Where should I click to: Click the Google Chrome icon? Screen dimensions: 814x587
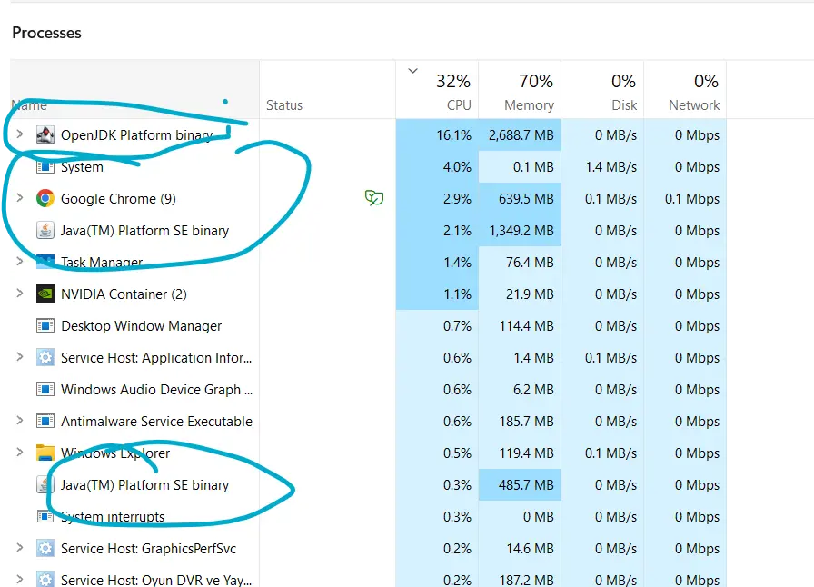(x=45, y=198)
